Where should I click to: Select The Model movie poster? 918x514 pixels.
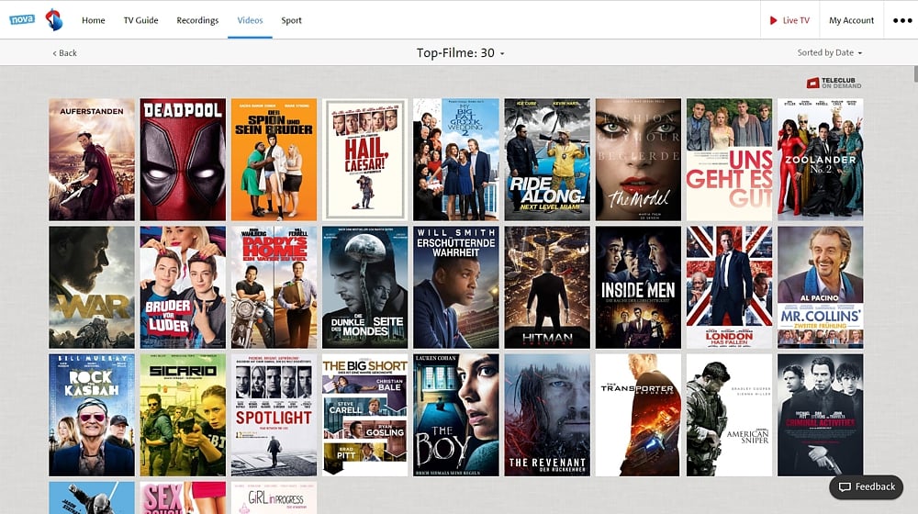pyautogui.click(x=638, y=159)
